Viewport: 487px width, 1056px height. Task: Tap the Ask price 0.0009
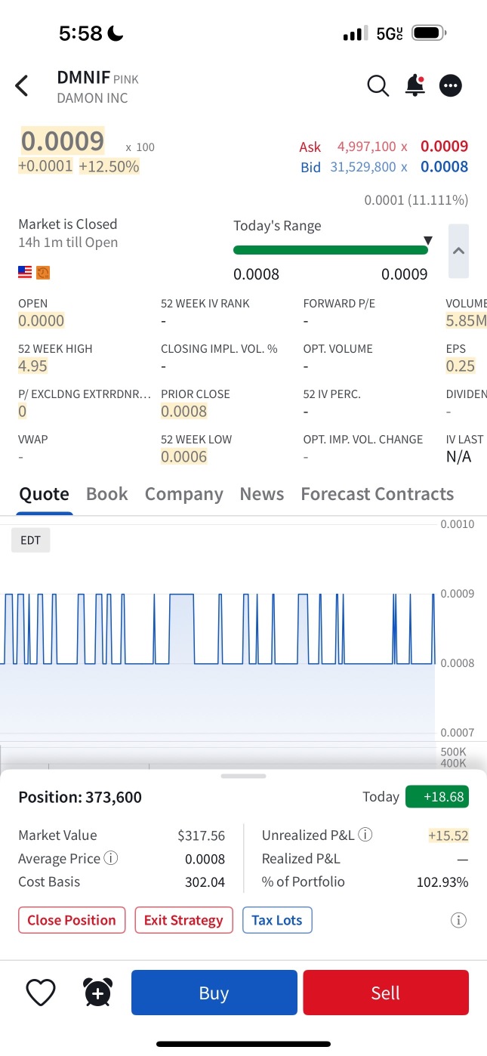click(444, 147)
